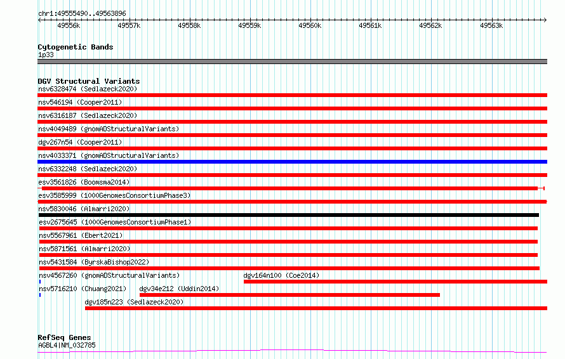565x359 pixels.
Task: Click the DGV Structural Variants track title
Action: [x=89, y=81]
